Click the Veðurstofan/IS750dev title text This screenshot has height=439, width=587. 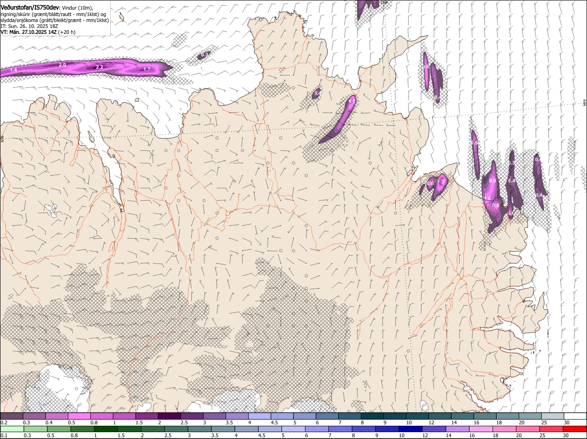[x=30, y=7]
